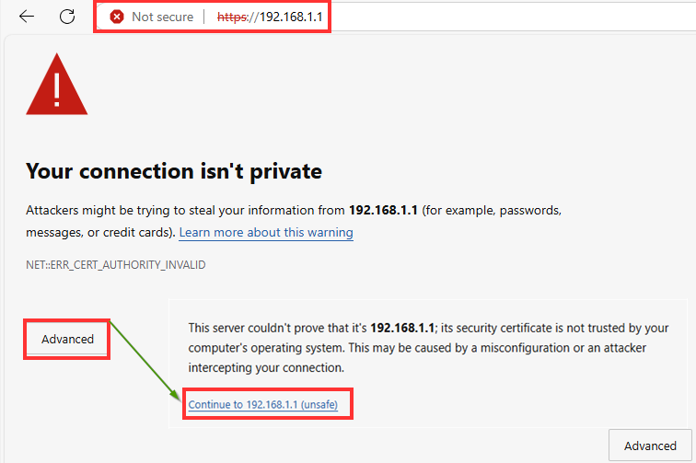Image resolution: width=696 pixels, height=463 pixels.
Task: Proceed via Continue to 192.168.1.1 (unsafe) link
Action: (x=269, y=404)
